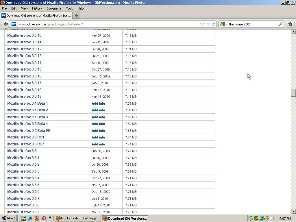Click the OV site identity icon in address bar

coord(14,24)
